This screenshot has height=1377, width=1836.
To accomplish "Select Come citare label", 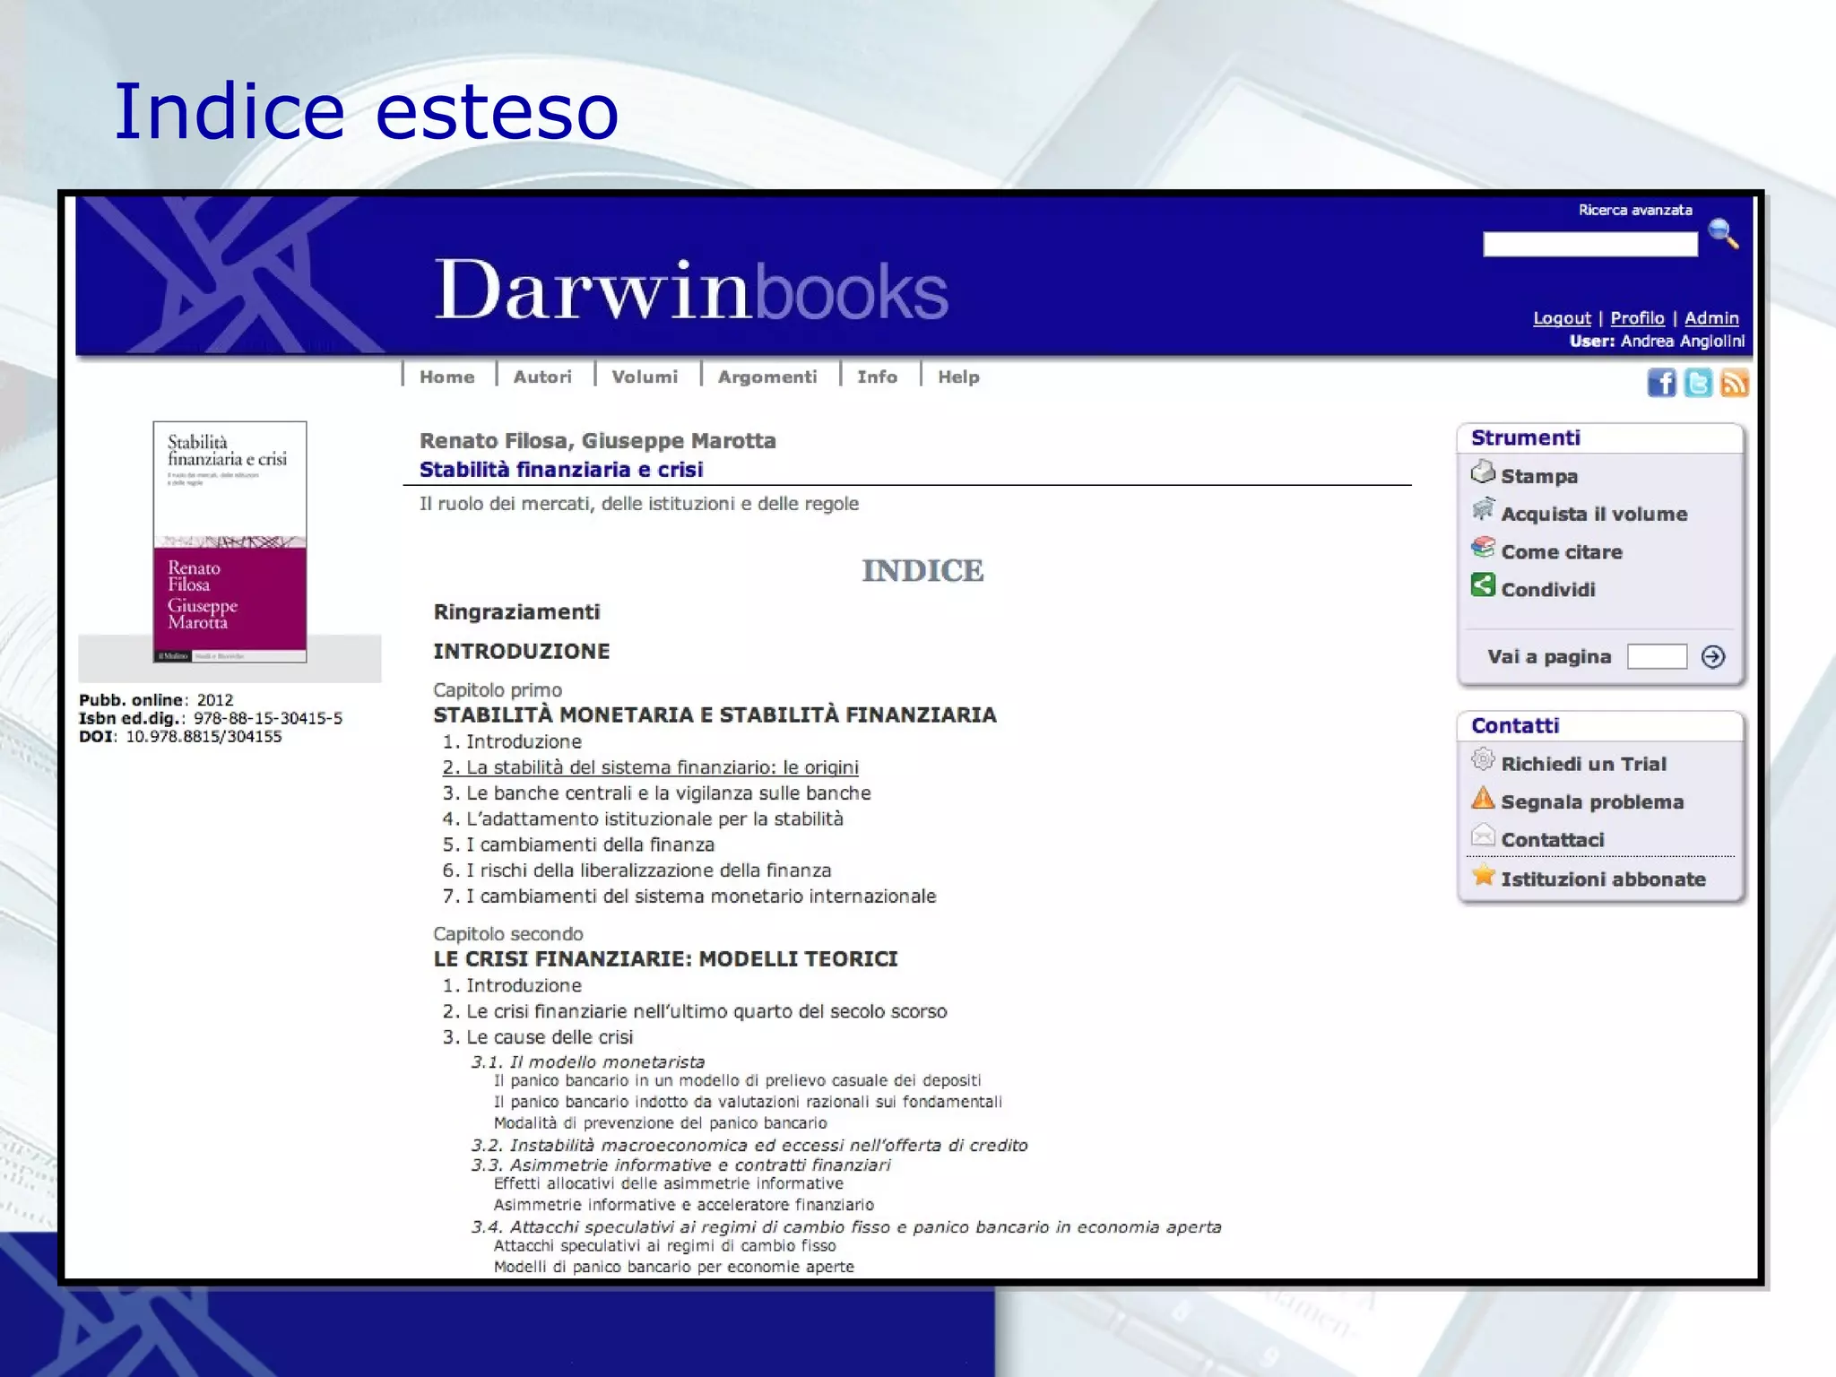I will click(1562, 552).
